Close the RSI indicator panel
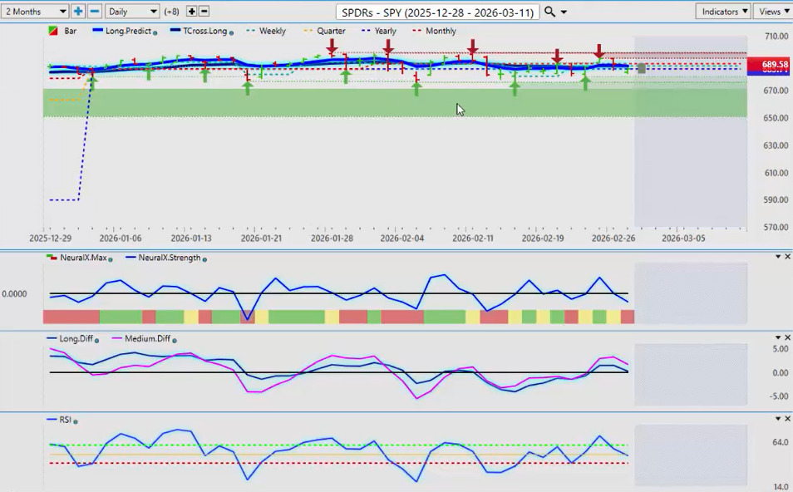 coord(787,419)
